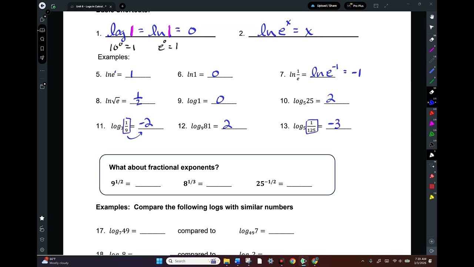Select the arrow pointer tool
Image resolution: width=474 pixels, height=267 pixels.
[x=432, y=27]
